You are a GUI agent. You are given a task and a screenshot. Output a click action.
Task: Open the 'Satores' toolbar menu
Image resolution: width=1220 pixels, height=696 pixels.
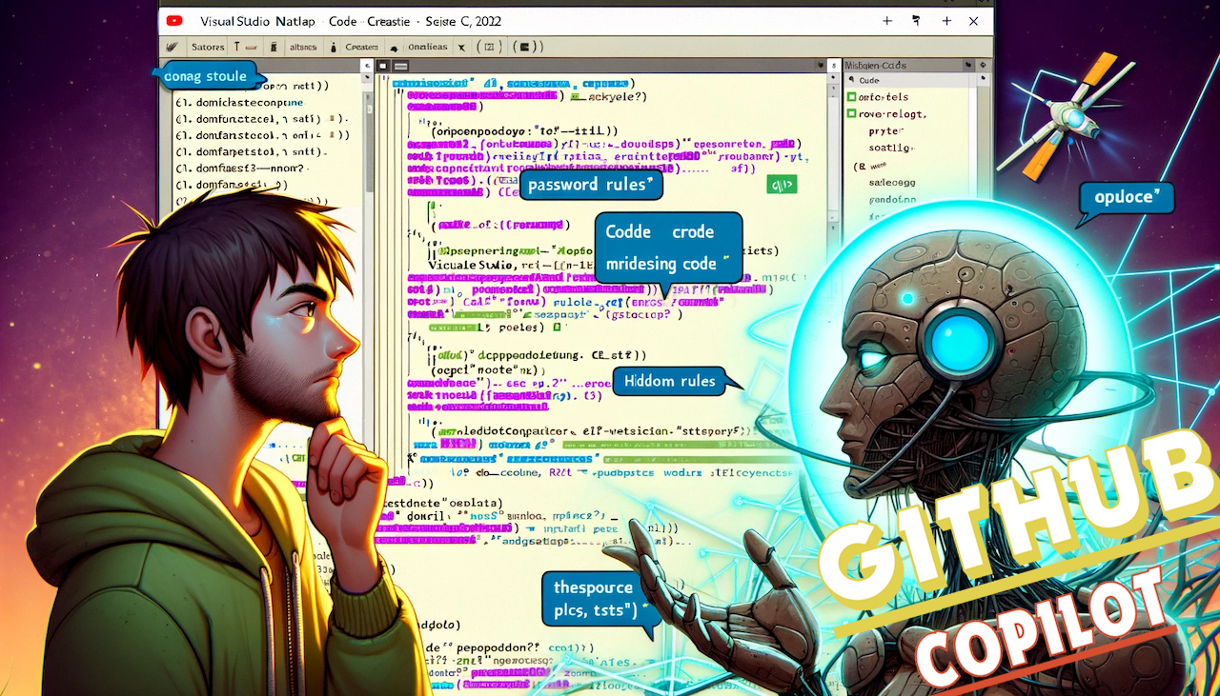[208, 47]
